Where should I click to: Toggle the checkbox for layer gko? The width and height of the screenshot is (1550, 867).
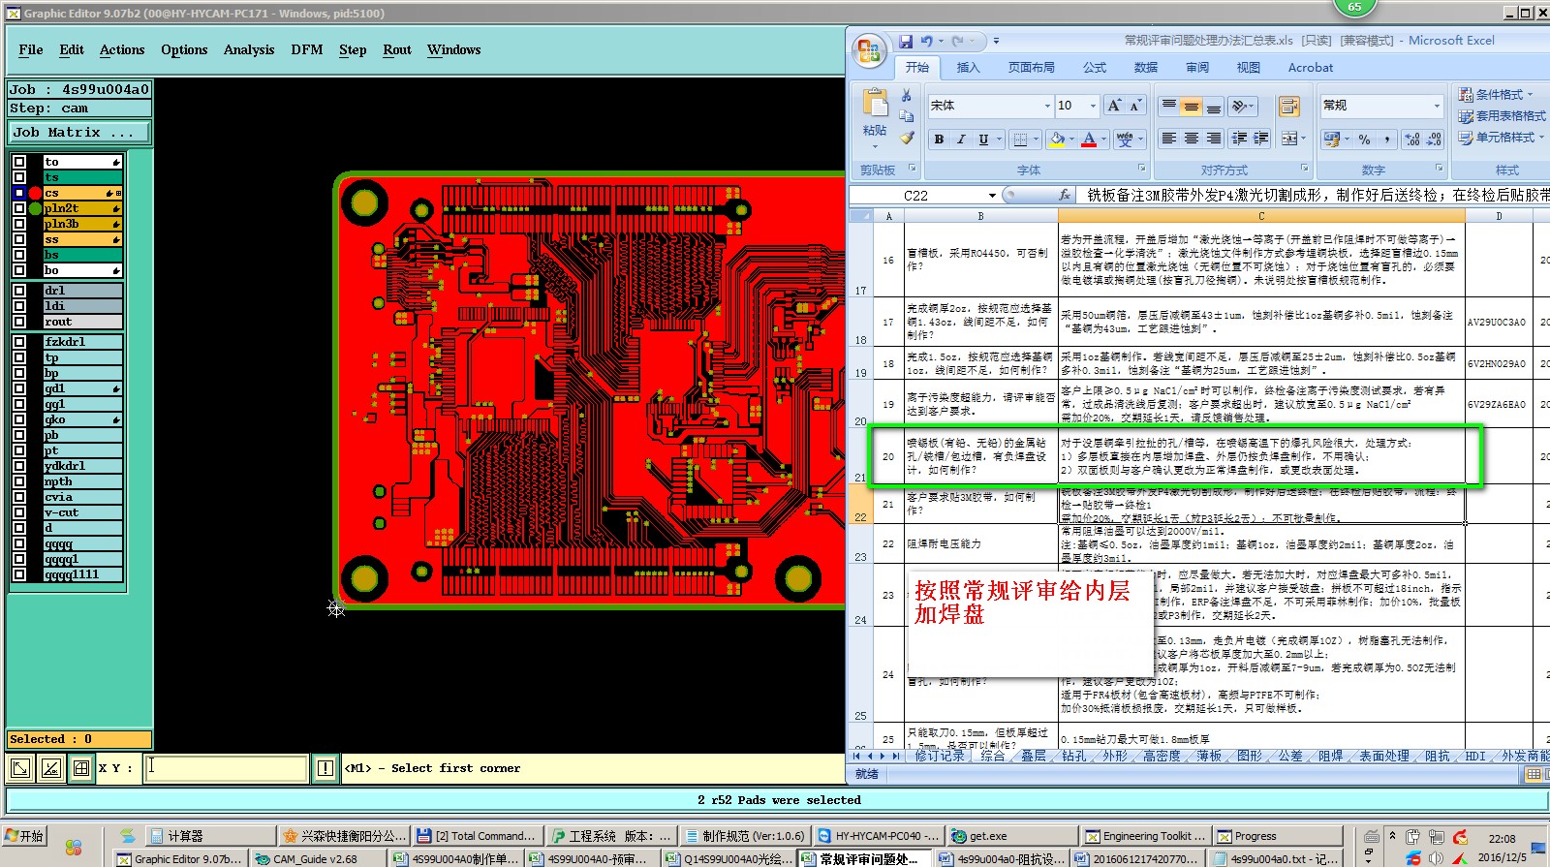coord(19,419)
